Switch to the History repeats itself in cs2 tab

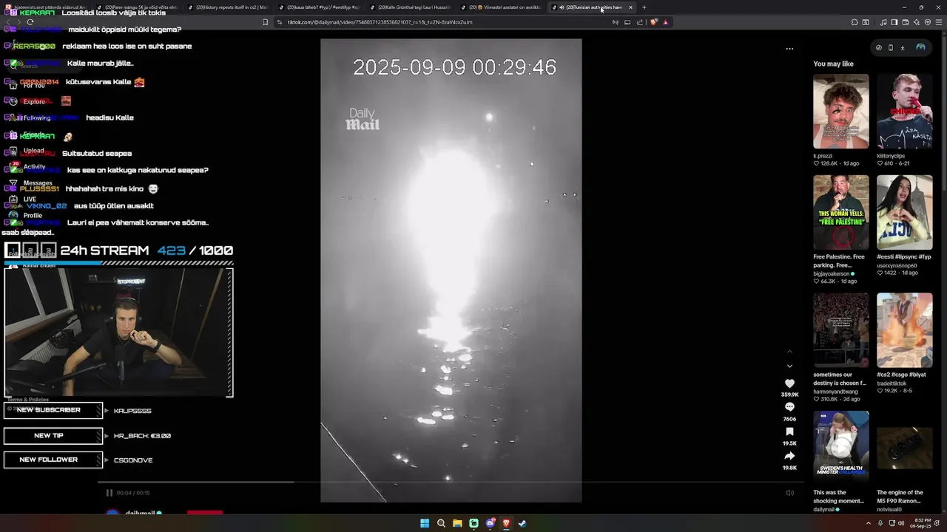coord(227,7)
